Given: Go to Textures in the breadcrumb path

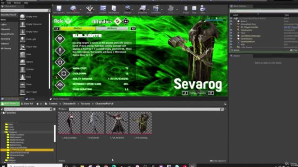Looking at the screenshot, I should pyautogui.click(x=85, y=103).
